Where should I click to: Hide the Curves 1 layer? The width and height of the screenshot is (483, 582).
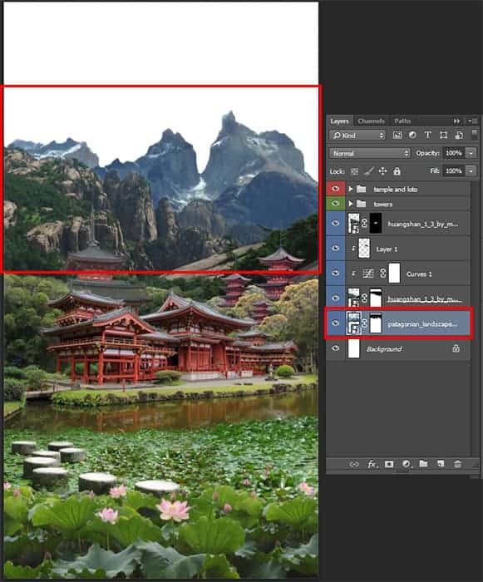(x=336, y=274)
